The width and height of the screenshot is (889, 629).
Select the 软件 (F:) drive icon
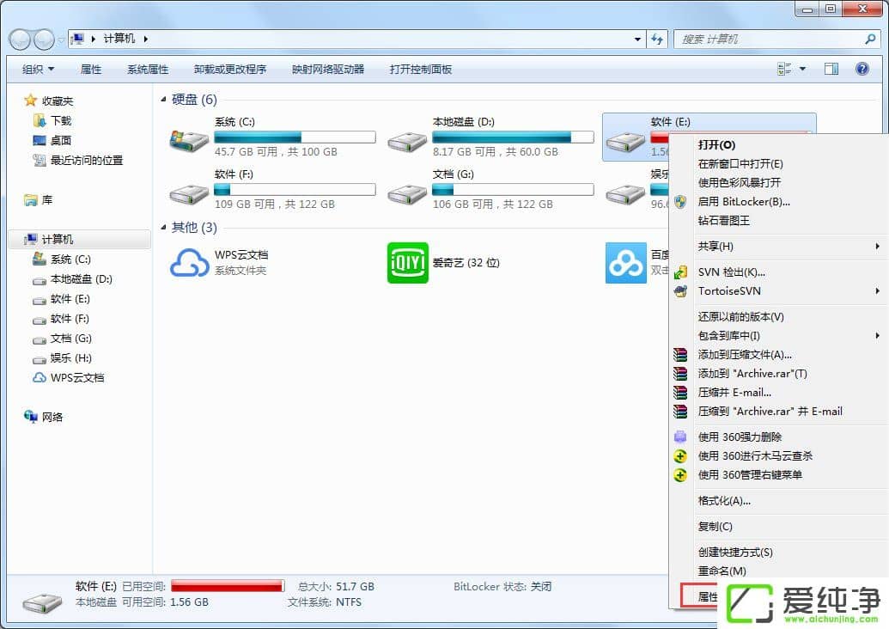[189, 193]
